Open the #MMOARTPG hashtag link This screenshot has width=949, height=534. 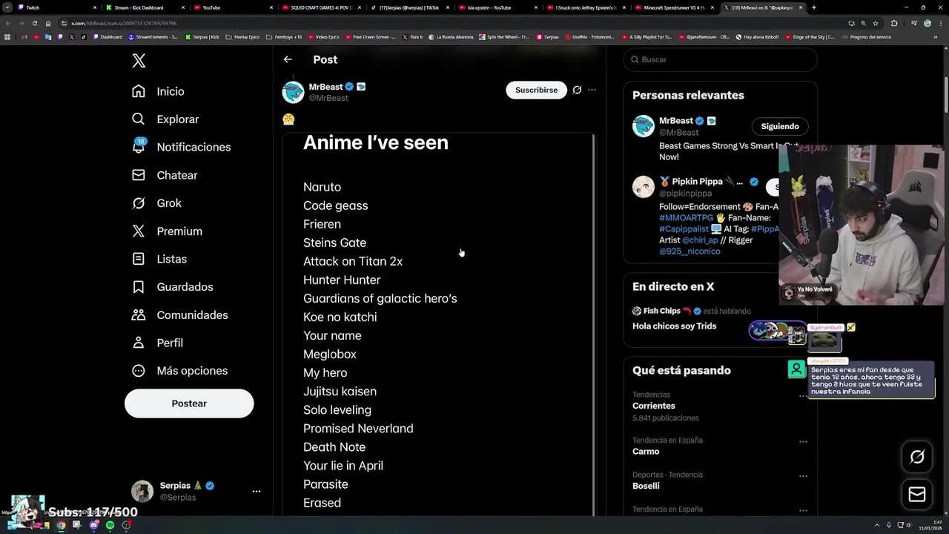click(x=686, y=218)
